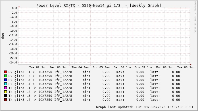Click the Tue 09 Jun axis label

pyautogui.click(x=186, y=67)
